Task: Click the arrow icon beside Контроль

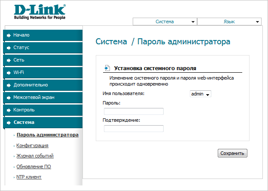Action: tap(9, 110)
